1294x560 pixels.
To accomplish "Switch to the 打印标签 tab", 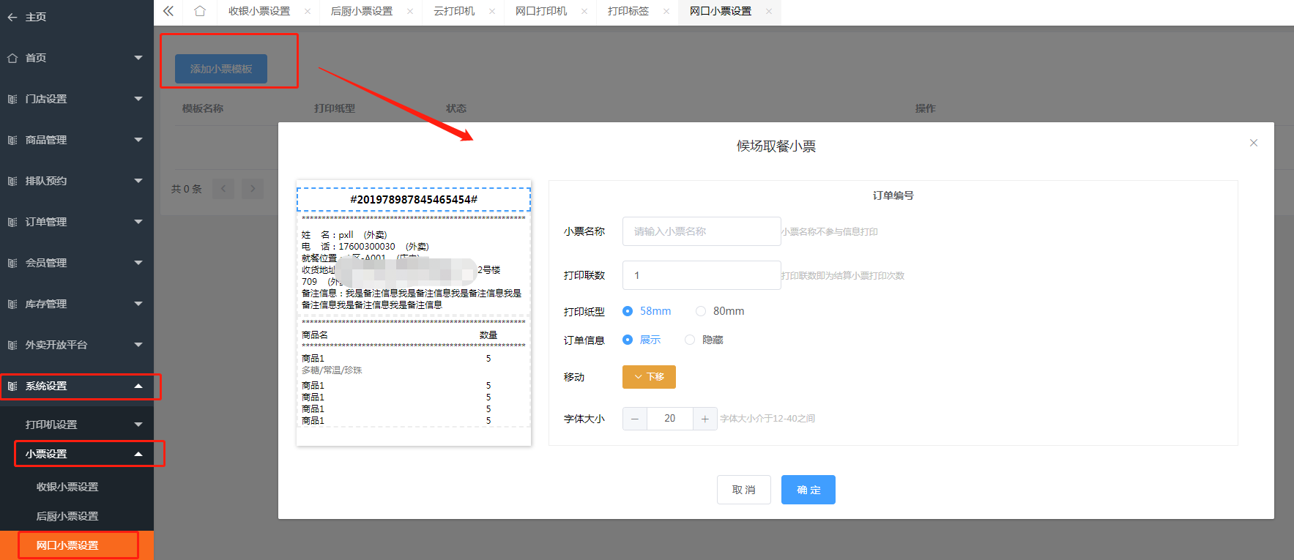I will click(628, 11).
